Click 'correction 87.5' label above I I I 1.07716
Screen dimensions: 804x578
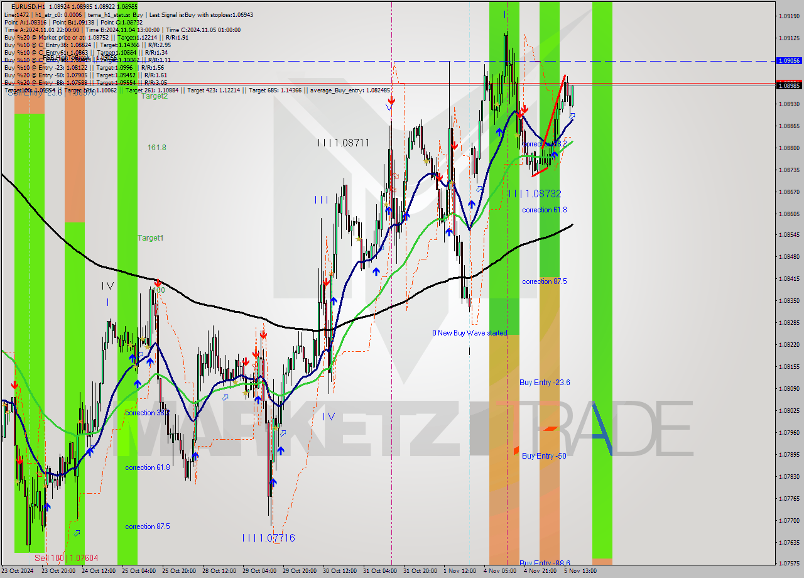(148, 526)
